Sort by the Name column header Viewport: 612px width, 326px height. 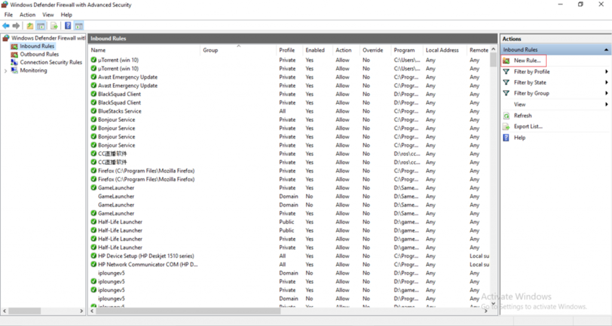pyautogui.click(x=98, y=50)
